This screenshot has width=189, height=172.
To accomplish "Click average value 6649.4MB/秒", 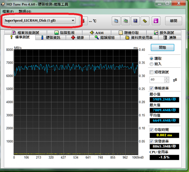I will tap(164, 121).
